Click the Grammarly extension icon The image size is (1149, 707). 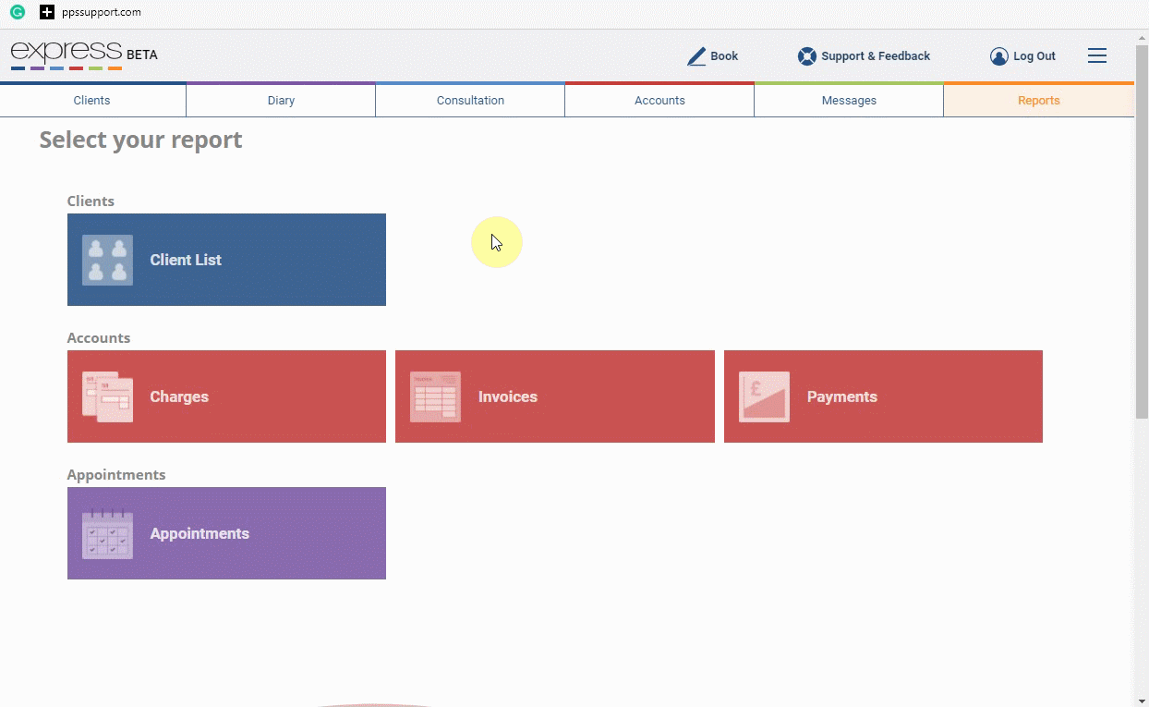(x=17, y=13)
